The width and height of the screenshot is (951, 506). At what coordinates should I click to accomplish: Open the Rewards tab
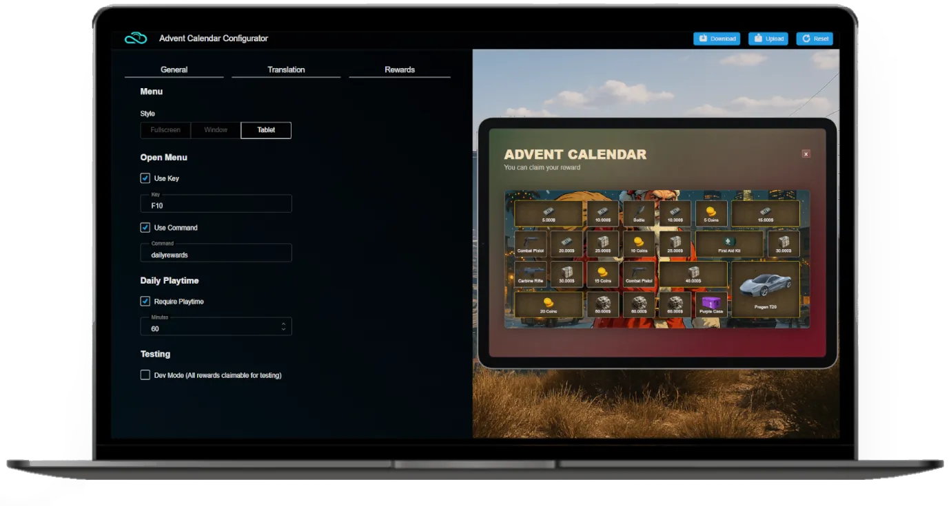(x=400, y=70)
